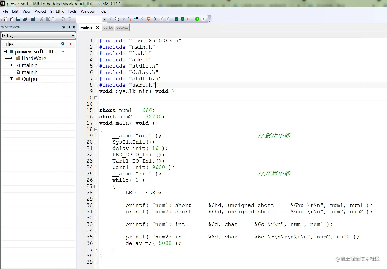Close the main.c editor tab

click(98, 28)
